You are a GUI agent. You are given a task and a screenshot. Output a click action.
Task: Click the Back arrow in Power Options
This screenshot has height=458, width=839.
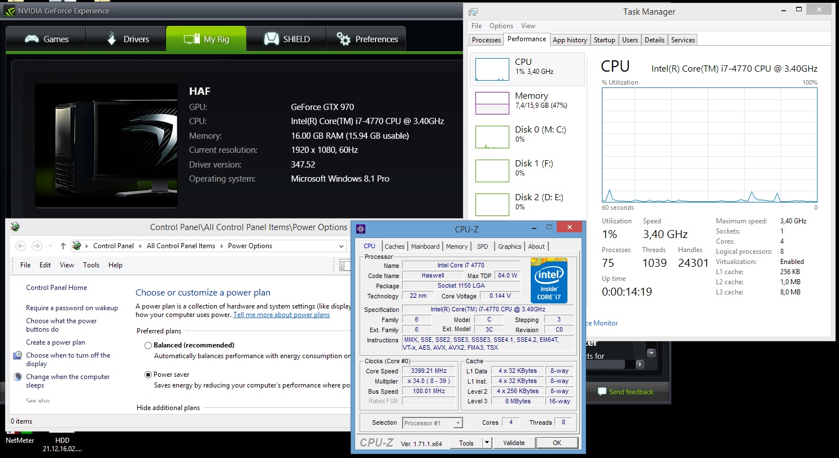click(20, 246)
